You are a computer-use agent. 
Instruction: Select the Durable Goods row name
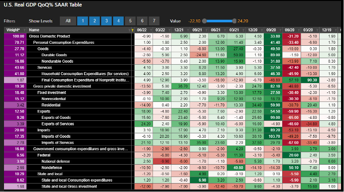[54, 55]
